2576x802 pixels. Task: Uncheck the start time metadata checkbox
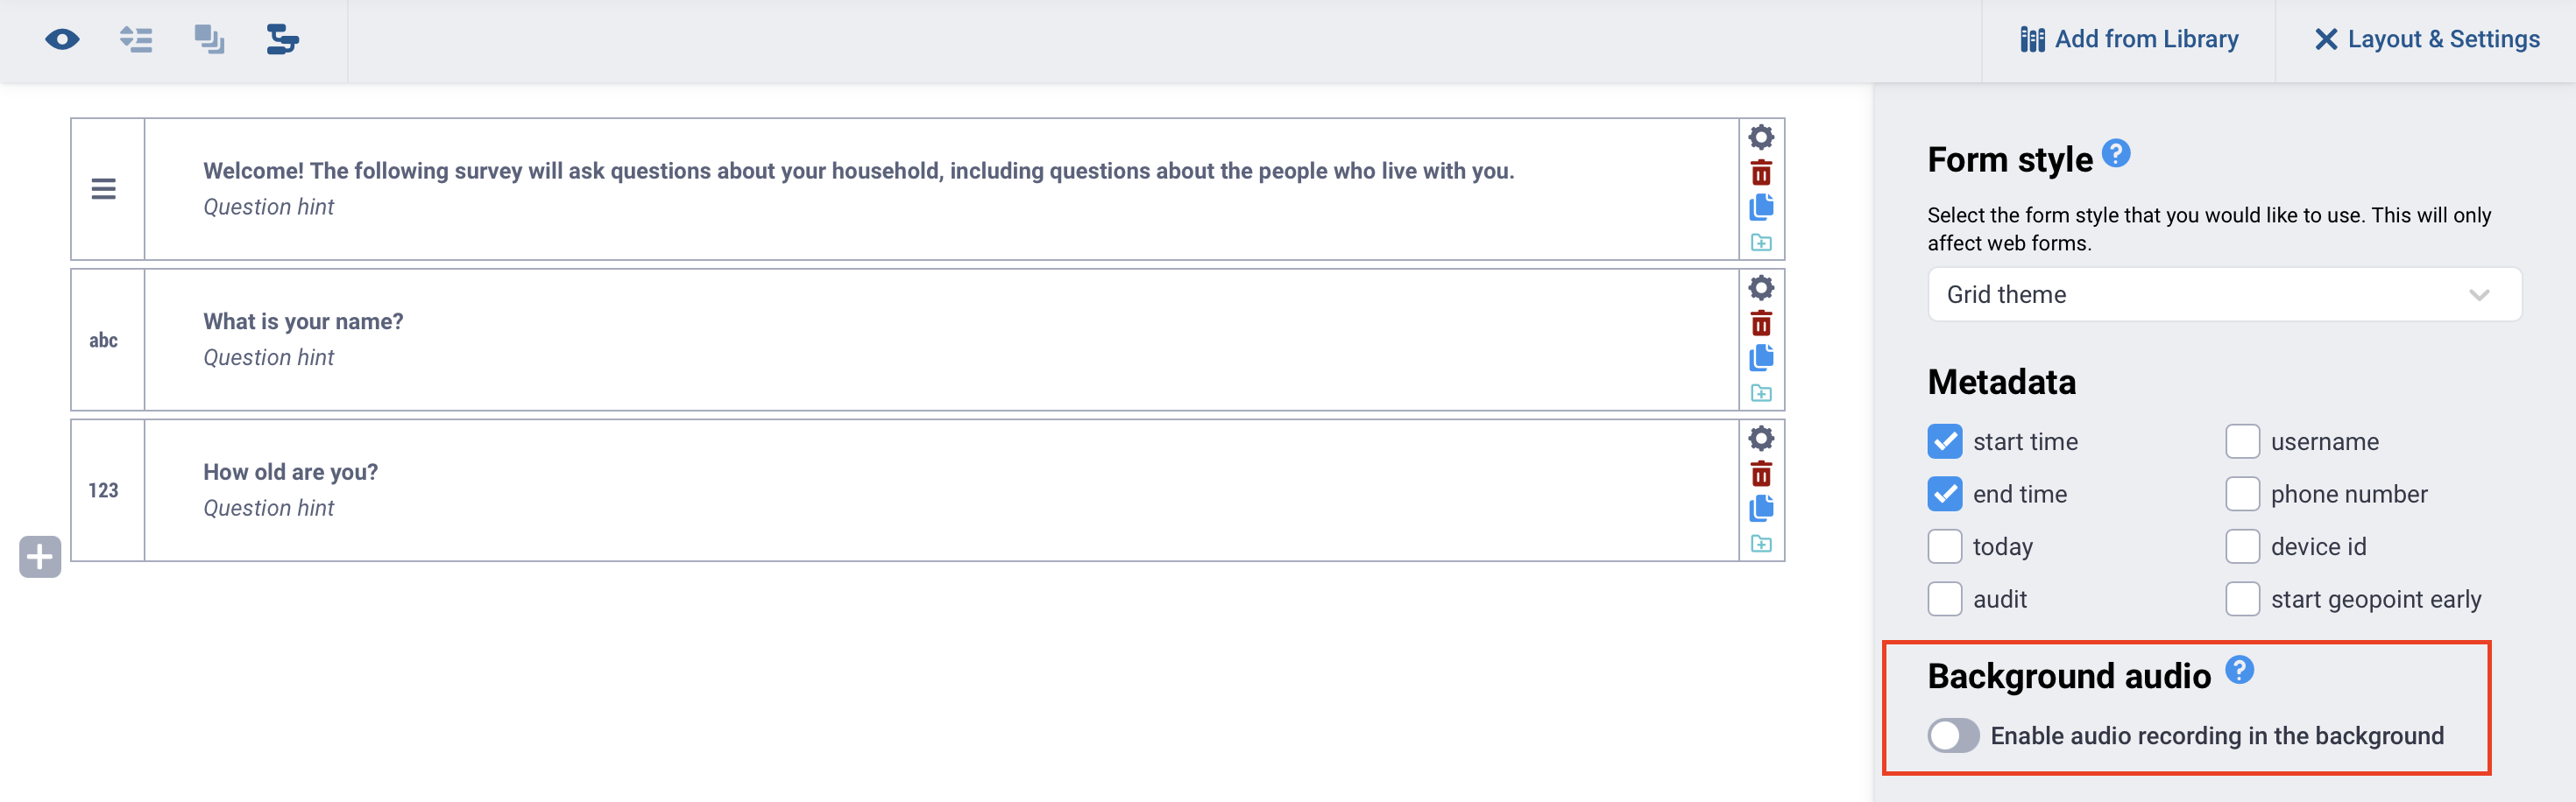[1945, 441]
